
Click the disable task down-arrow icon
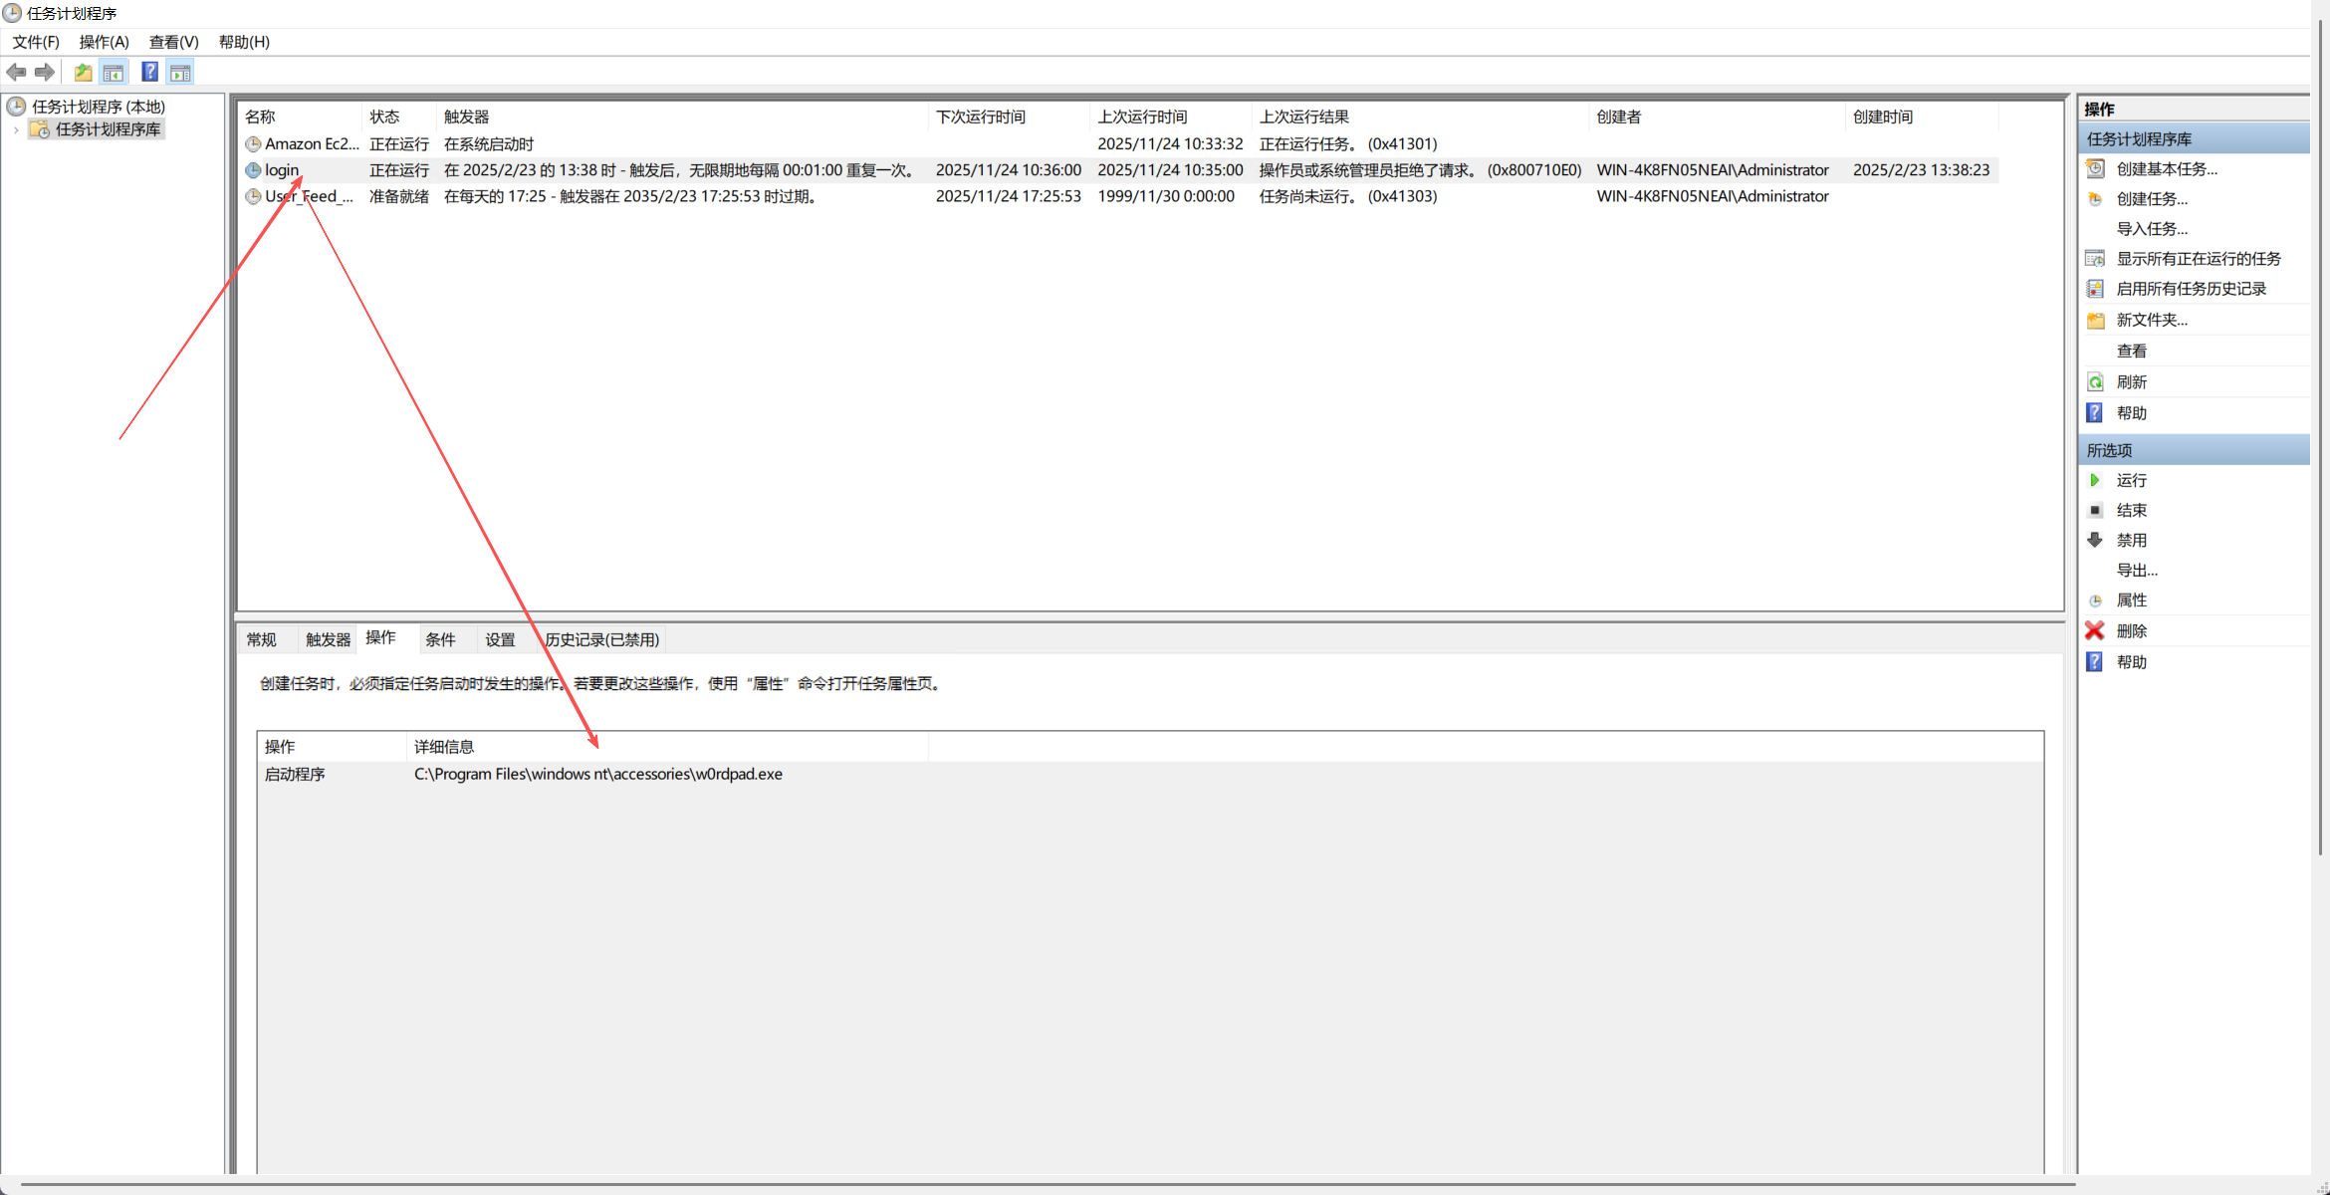click(x=2095, y=541)
